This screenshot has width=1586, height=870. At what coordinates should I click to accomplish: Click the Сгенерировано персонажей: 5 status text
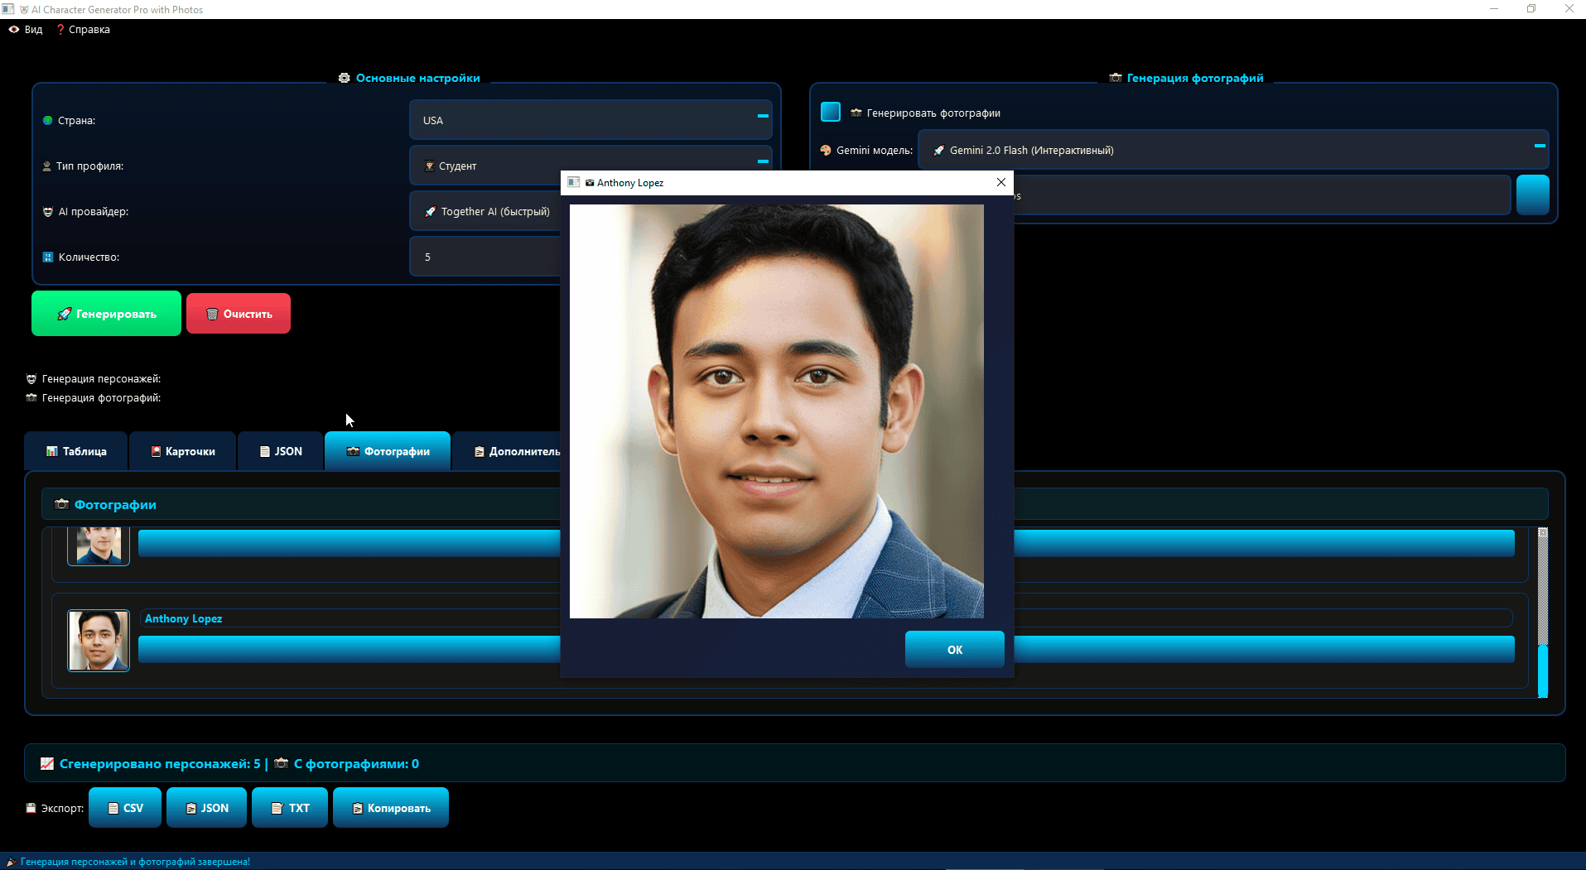[x=160, y=763]
